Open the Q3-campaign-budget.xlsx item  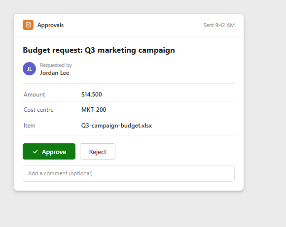click(116, 126)
